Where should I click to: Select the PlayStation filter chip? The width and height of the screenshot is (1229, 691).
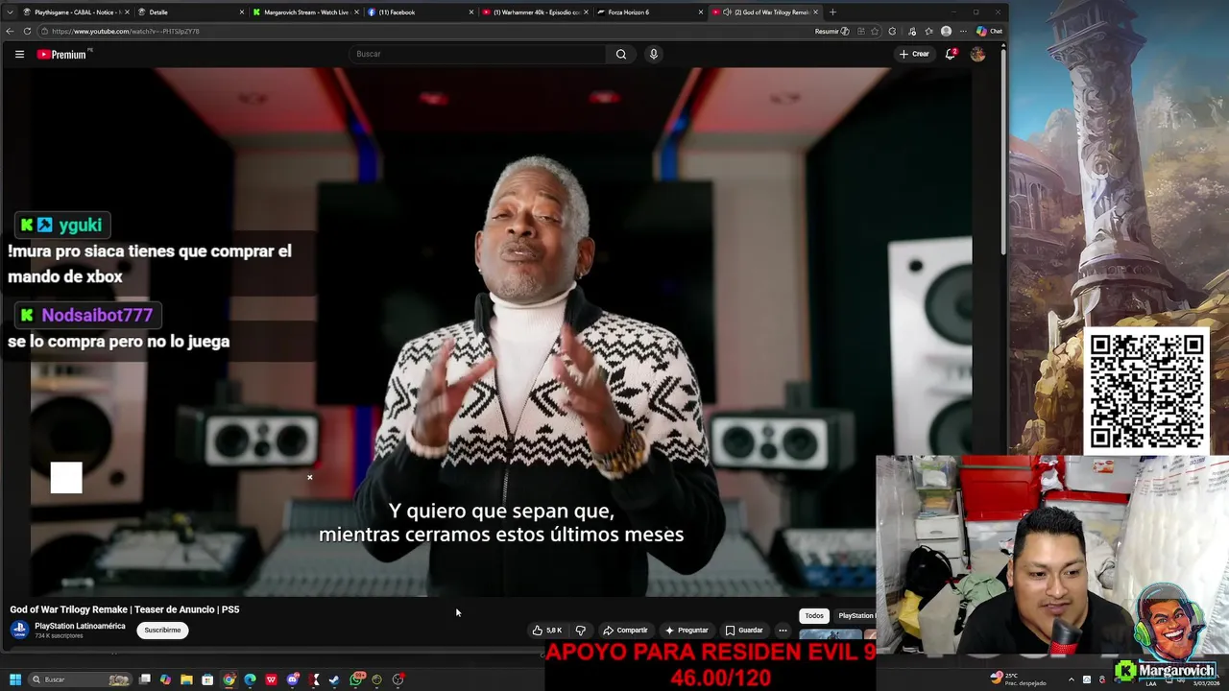(855, 615)
